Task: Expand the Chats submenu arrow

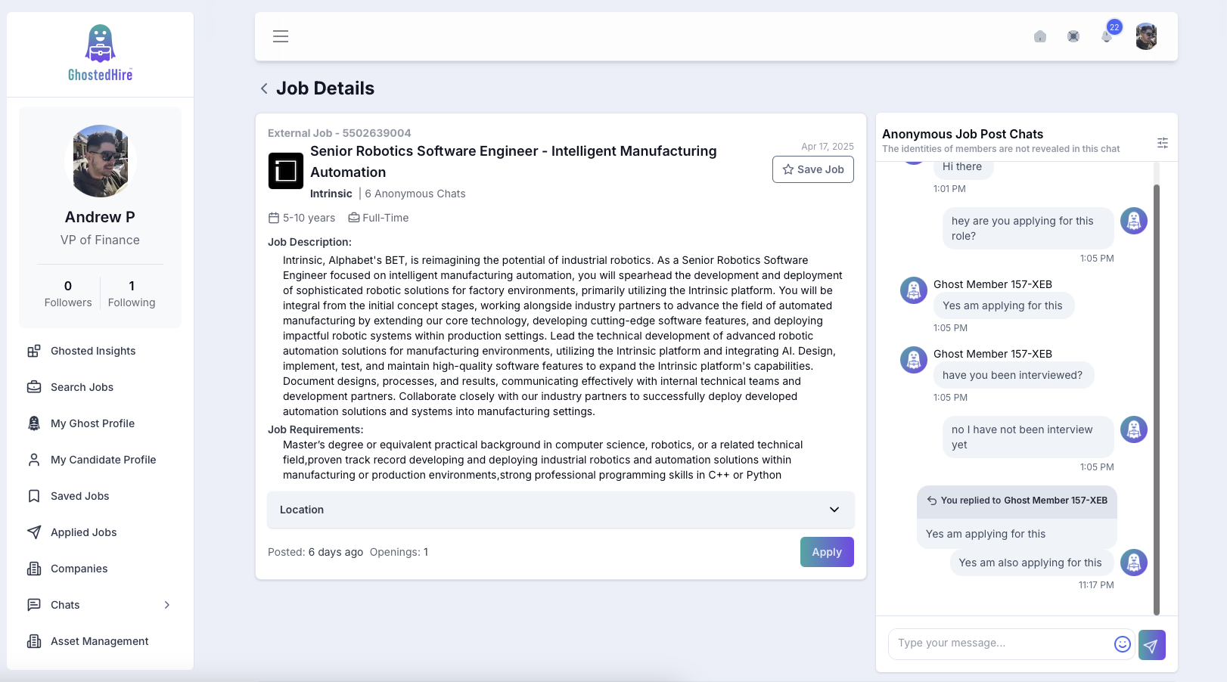Action: pos(167,605)
